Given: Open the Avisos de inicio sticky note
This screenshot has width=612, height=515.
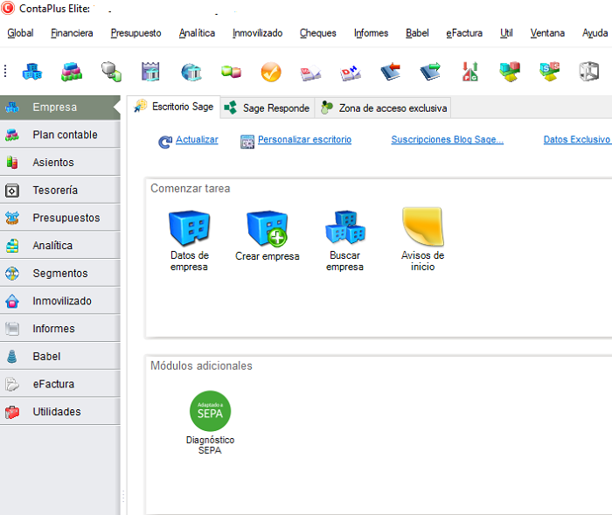Looking at the screenshot, I should pos(422,229).
